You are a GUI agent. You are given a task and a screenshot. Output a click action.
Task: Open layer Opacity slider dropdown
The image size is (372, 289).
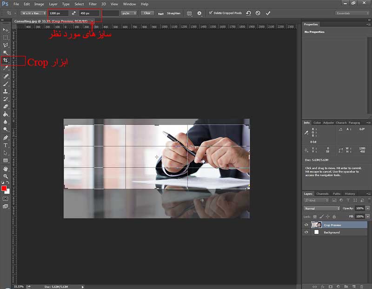tap(367, 208)
